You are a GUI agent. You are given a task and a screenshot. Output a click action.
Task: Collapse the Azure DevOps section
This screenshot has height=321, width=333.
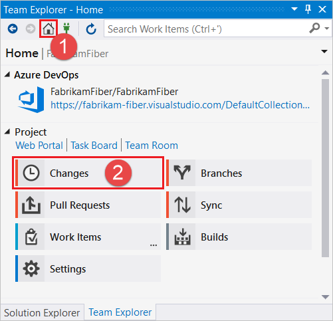pos(7,74)
